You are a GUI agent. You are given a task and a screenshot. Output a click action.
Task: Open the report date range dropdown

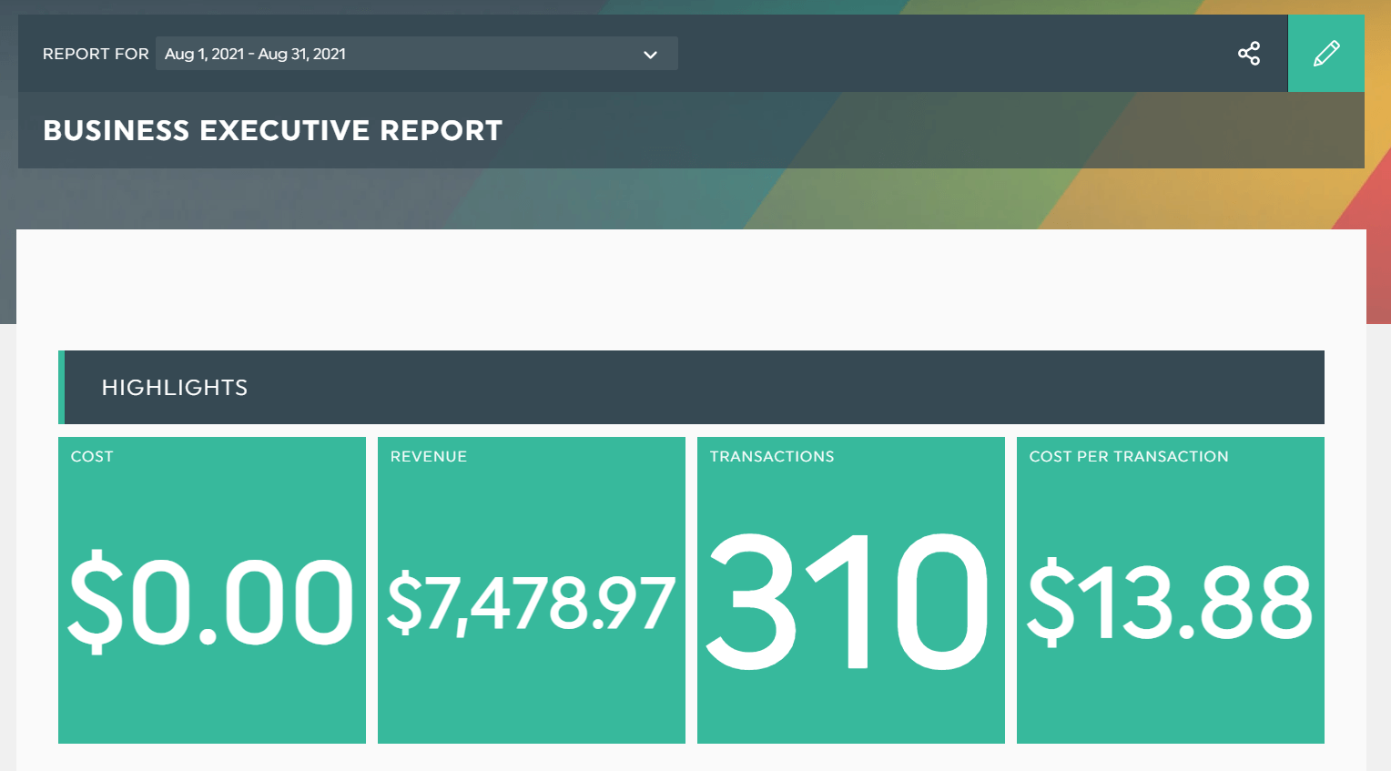pos(417,54)
